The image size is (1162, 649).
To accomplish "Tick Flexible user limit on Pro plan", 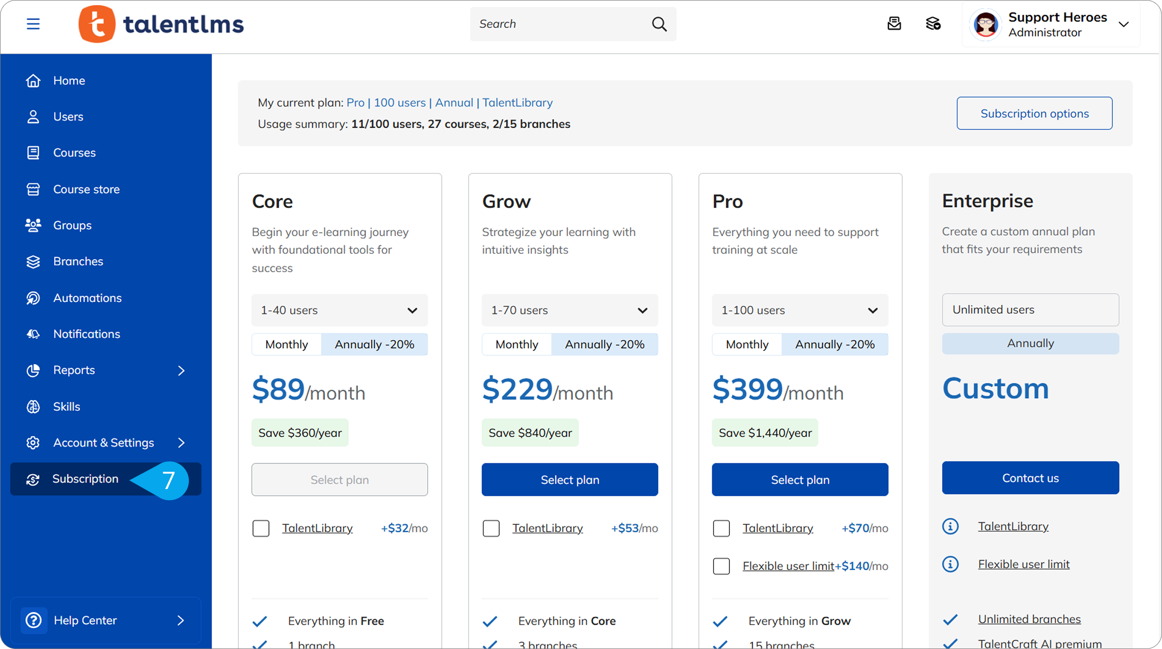I will 721,566.
